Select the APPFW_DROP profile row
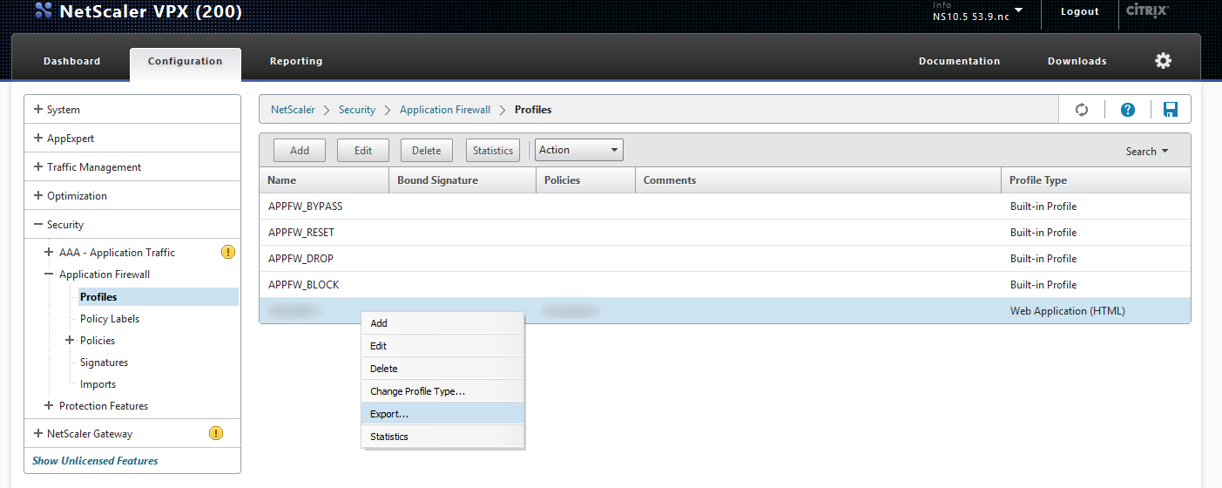 [x=725, y=259]
